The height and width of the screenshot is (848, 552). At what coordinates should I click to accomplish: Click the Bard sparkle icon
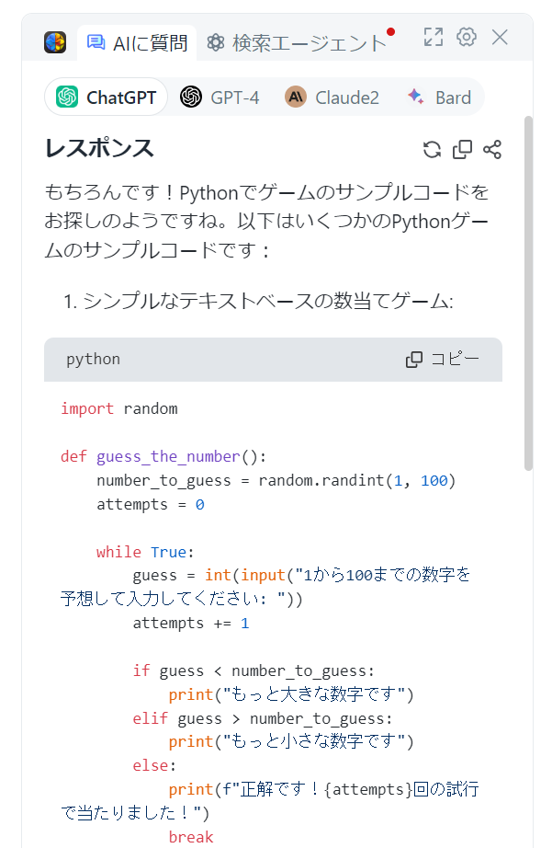[416, 97]
